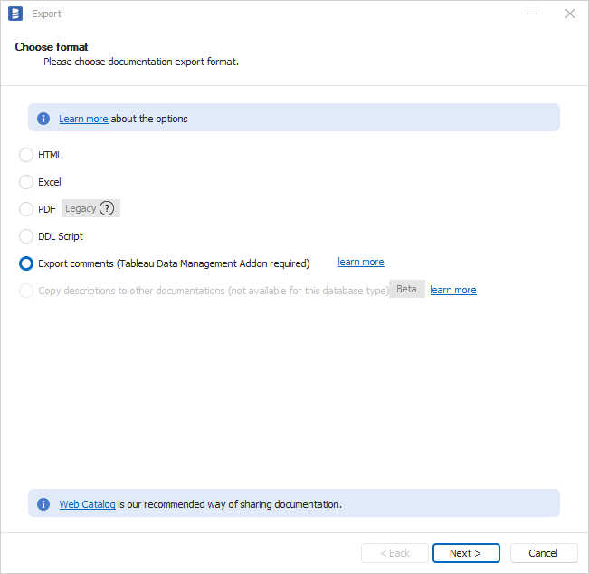Click the Dataedo app icon in title bar
The image size is (589, 574).
pos(14,14)
